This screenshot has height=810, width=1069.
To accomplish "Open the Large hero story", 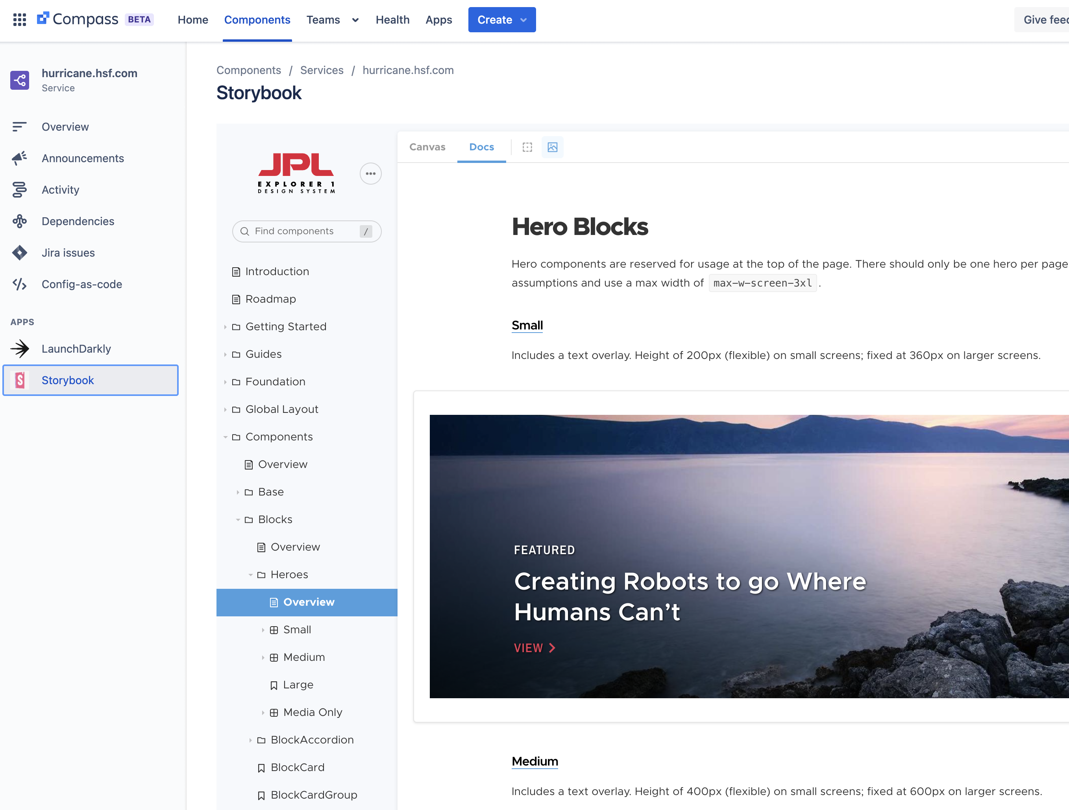I will point(298,684).
